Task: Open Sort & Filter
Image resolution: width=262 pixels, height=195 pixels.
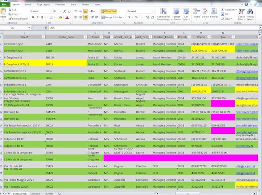Action: click(242, 14)
